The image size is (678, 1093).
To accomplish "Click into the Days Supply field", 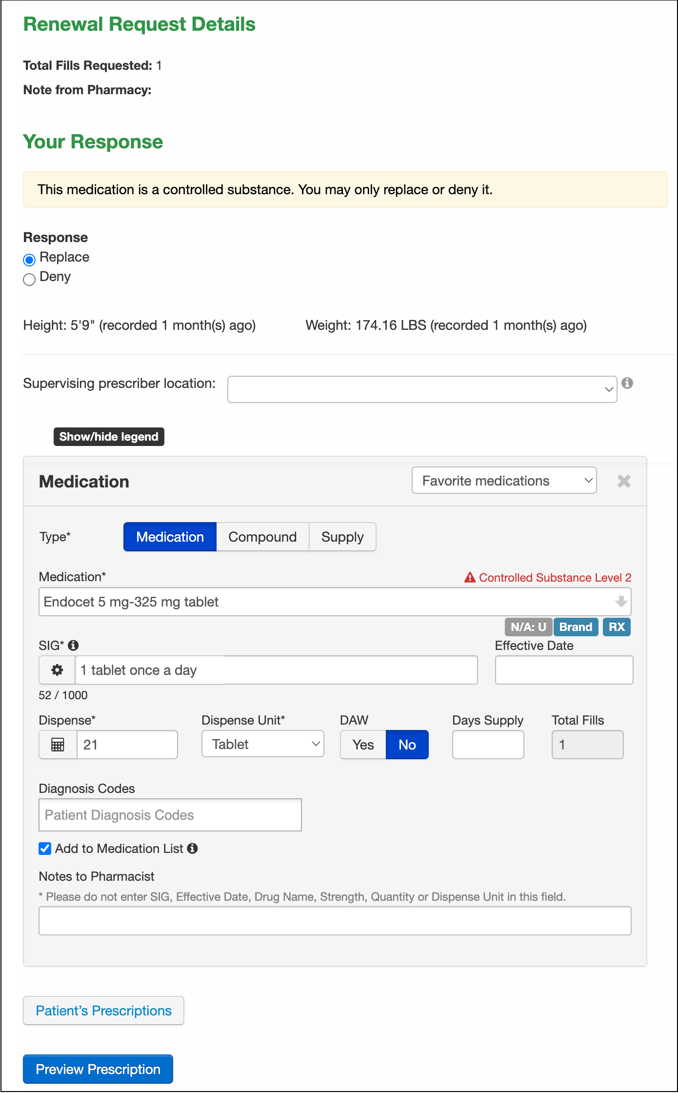I will 488,745.
